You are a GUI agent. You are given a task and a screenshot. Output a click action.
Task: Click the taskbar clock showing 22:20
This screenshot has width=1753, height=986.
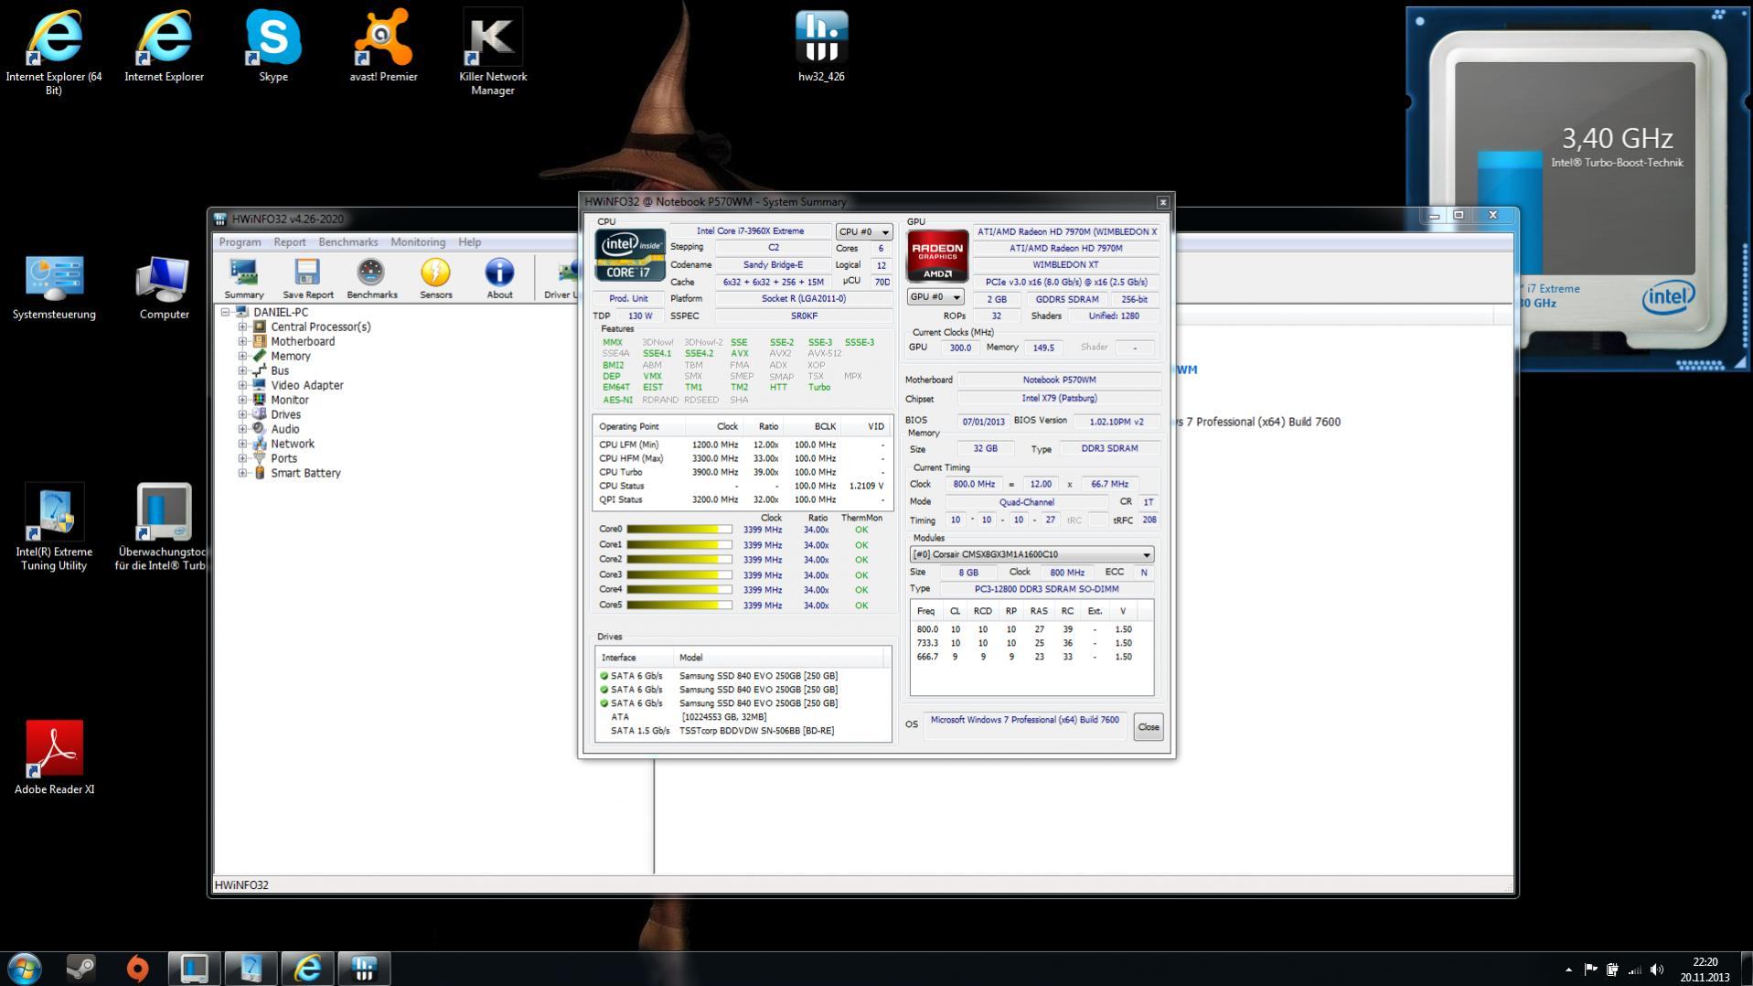point(1704,970)
